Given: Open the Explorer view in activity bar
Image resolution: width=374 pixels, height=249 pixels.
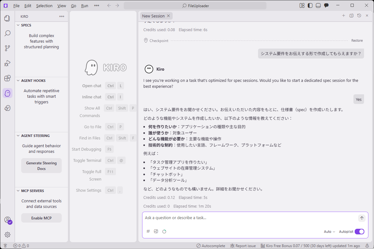Looking at the screenshot, I should pyautogui.click(x=7, y=18).
